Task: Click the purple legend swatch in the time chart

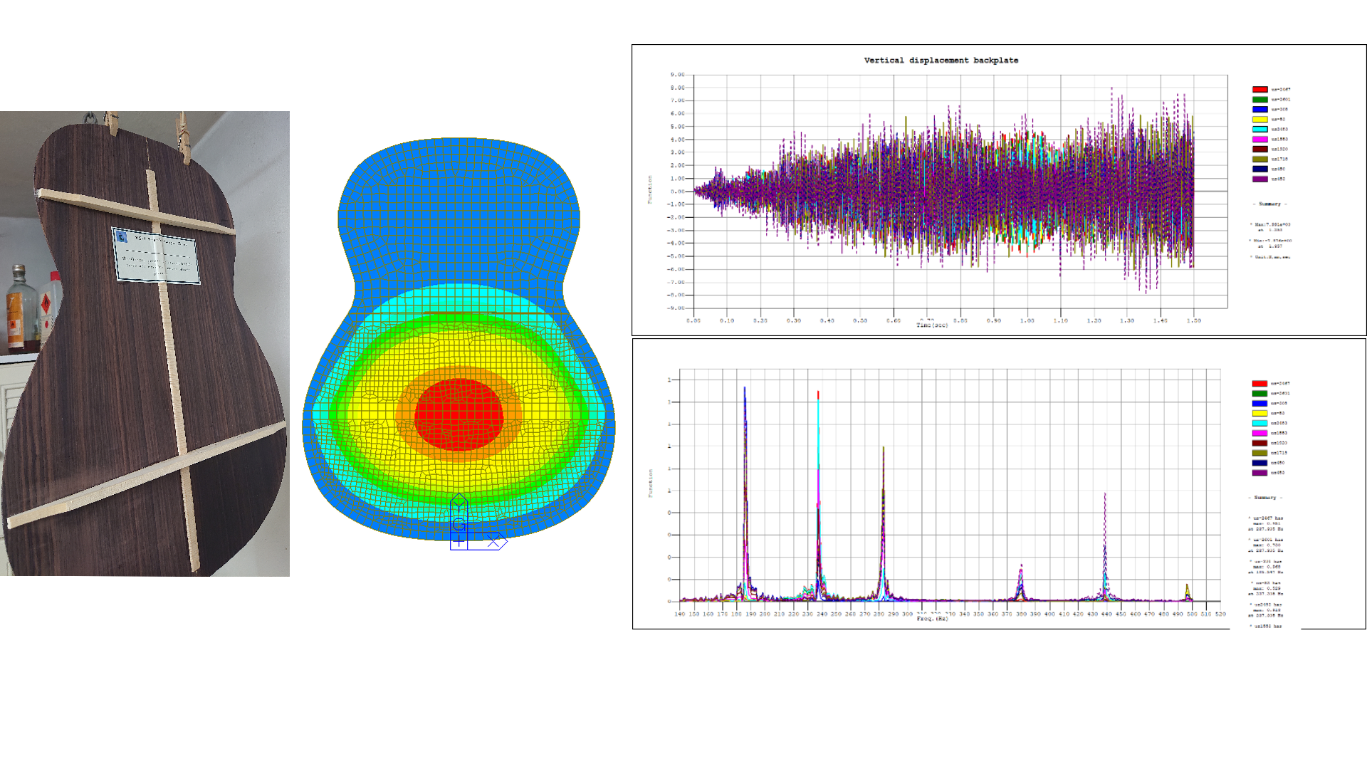Action: 1259,179
